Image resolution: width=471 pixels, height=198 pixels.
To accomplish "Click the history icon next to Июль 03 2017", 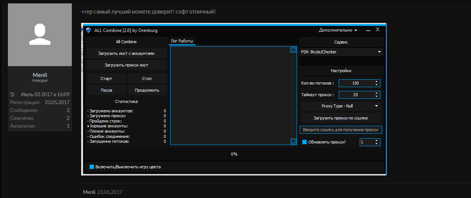I will (x=12, y=94).
